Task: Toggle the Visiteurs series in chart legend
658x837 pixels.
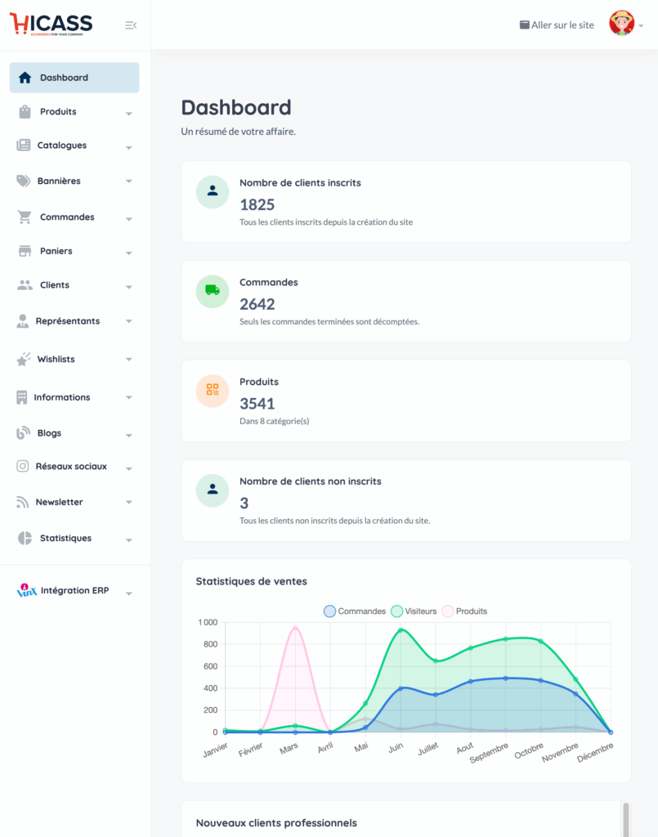Action: point(414,611)
